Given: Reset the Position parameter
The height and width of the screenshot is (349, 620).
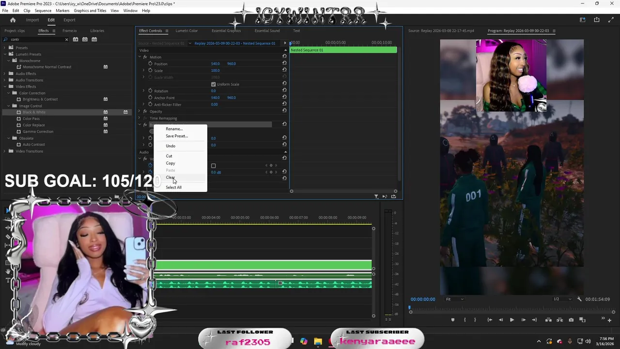Looking at the screenshot, I should [x=284, y=63].
